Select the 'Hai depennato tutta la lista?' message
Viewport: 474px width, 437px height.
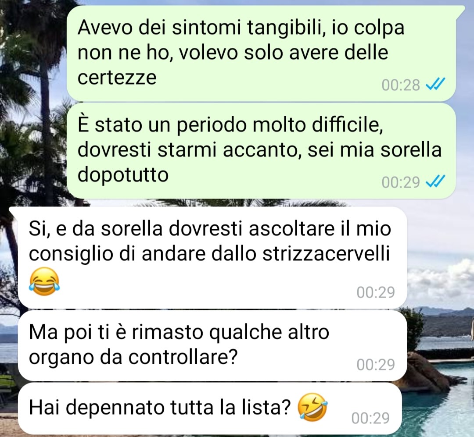point(210,409)
